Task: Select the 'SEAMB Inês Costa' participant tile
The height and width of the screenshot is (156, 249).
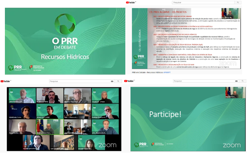Action: click(x=22, y=111)
